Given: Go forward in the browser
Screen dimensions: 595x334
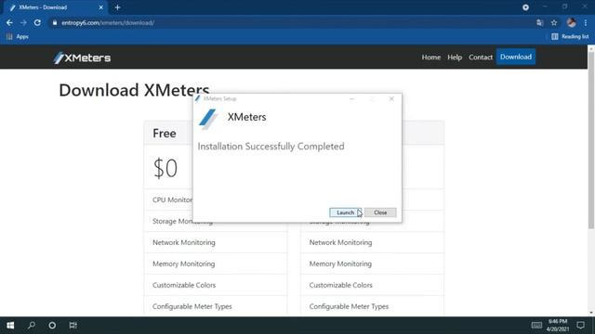Looking at the screenshot, I should pos(23,22).
